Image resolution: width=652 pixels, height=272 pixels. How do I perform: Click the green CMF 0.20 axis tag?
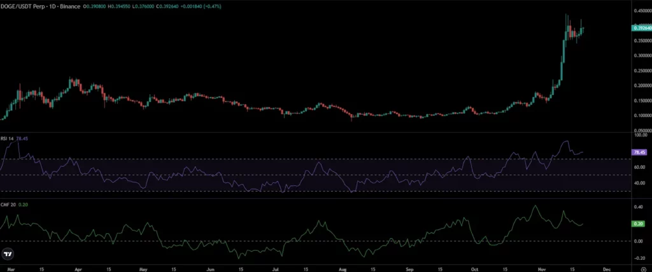(638, 224)
